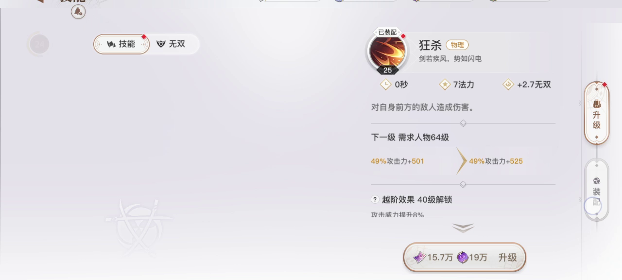
Task: Select the 升级 side tab
Action: point(597,113)
